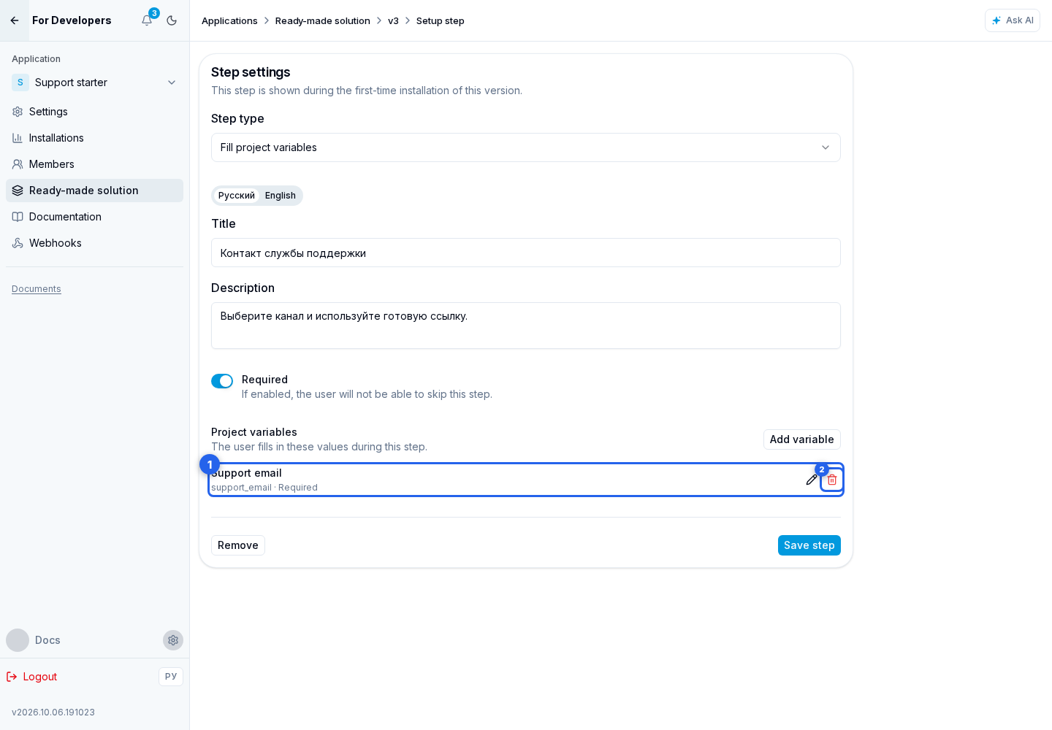Viewport: 1052px width, 730px height.
Task: Click the Setup step breadcrumb text
Action: (441, 20)
